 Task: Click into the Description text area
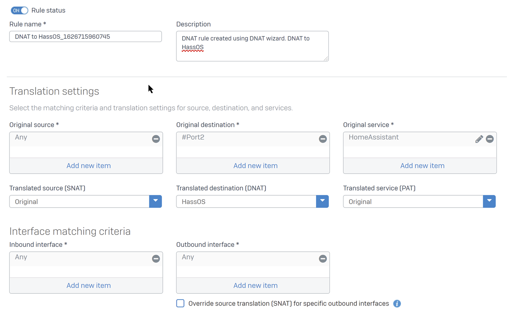tap(252, 46)
